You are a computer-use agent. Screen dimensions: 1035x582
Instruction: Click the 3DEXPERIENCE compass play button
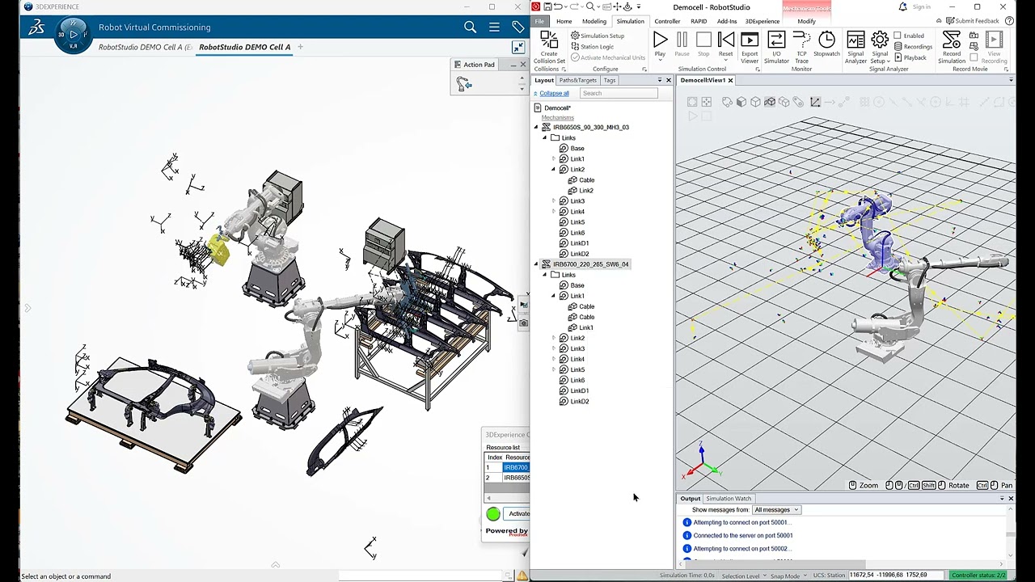click(74, 34)
